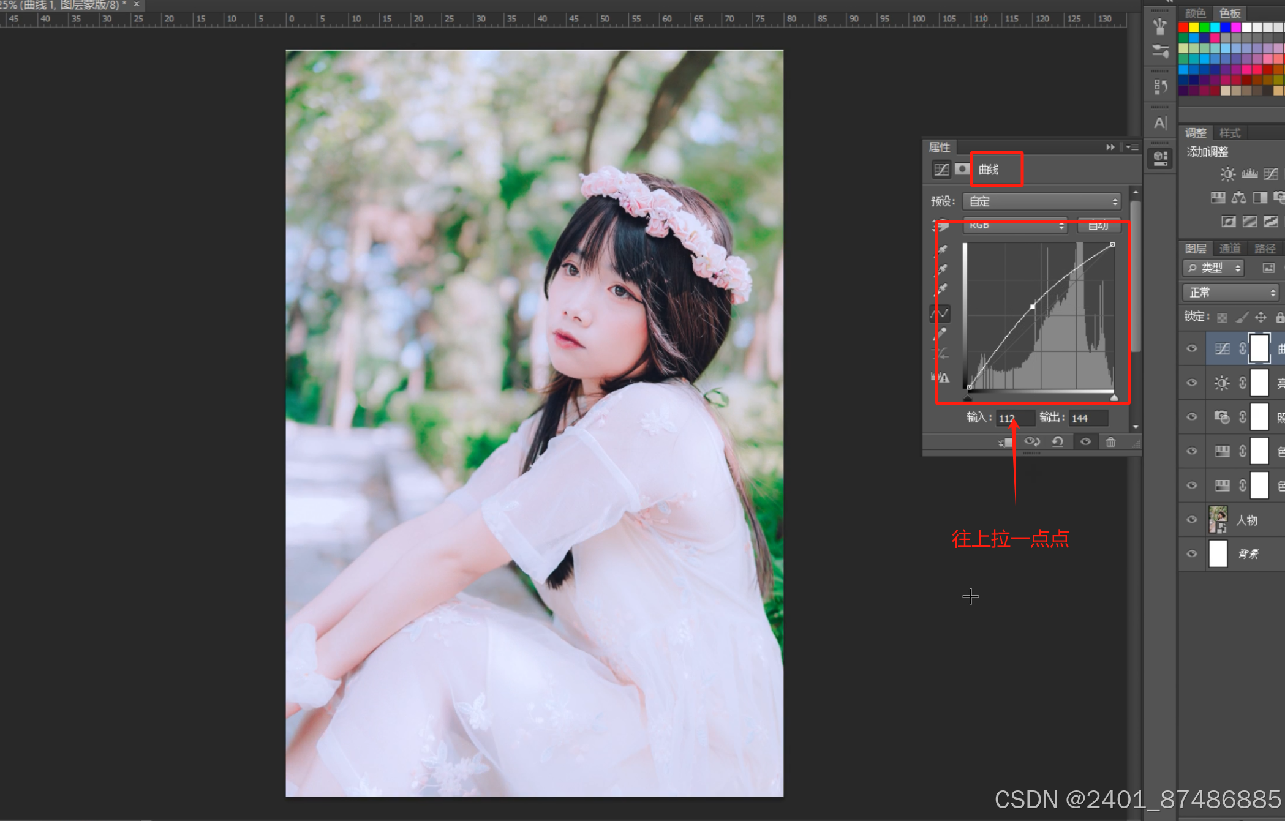Add a Brightness/Contrast adjustment

click(1227, 174)
